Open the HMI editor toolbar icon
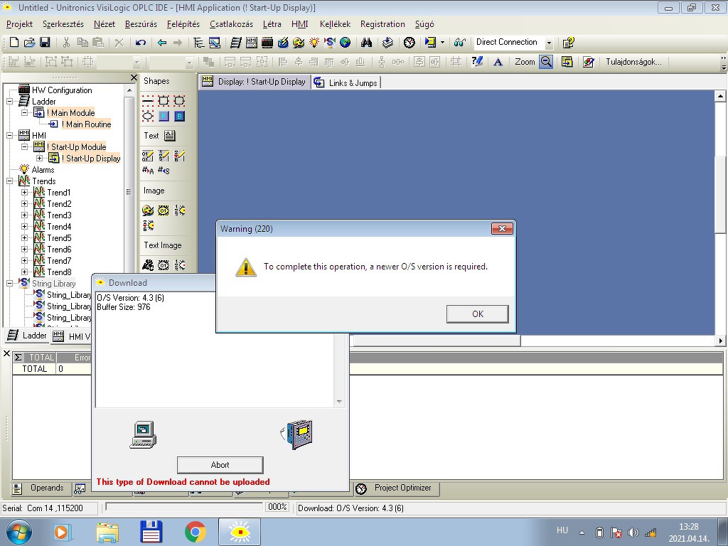728x546 pixels. click(x=252, y=43)
